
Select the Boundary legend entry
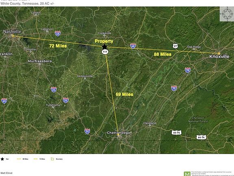[x=57, y=159]
